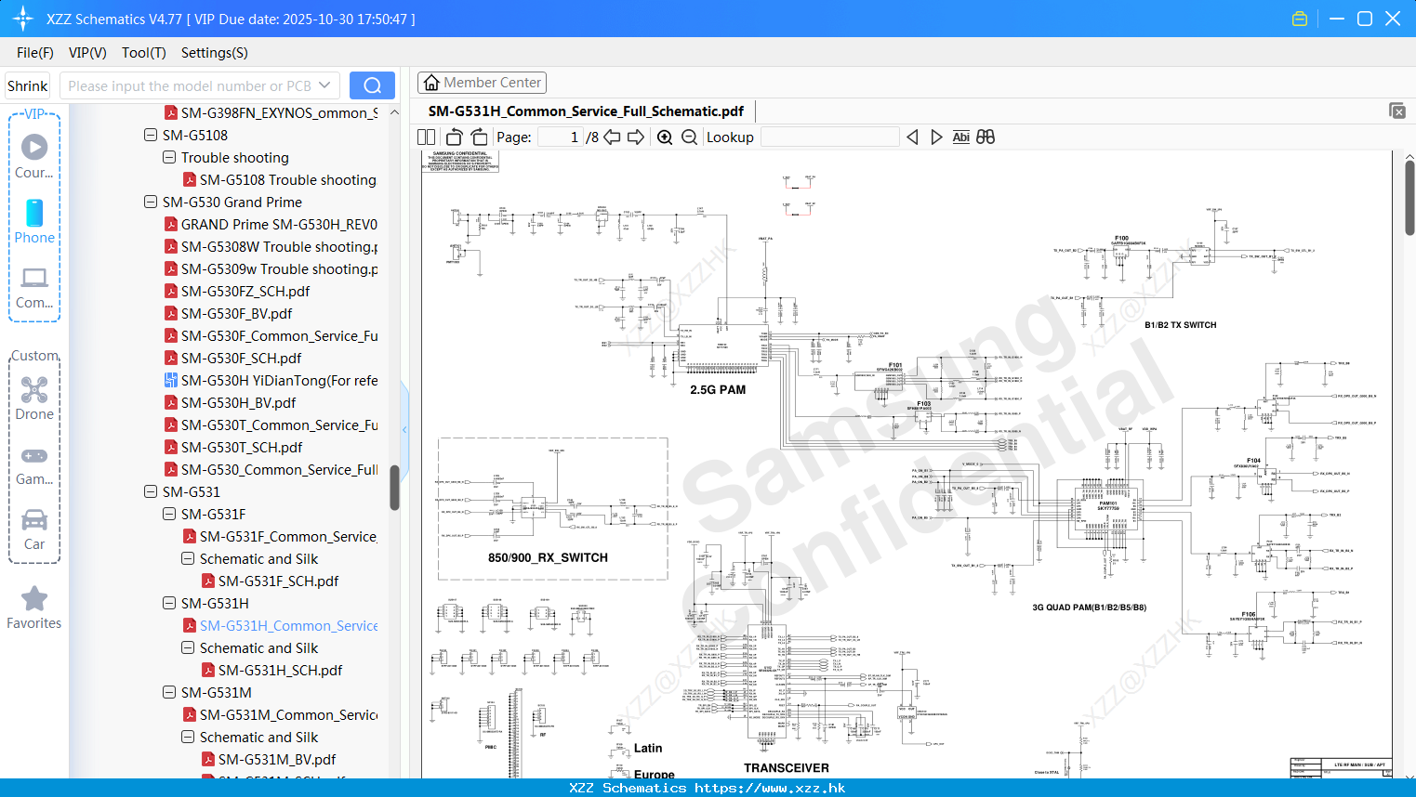Click the XZZ app logo
The height and width of the screenshot is (797, 1416).
23,19
